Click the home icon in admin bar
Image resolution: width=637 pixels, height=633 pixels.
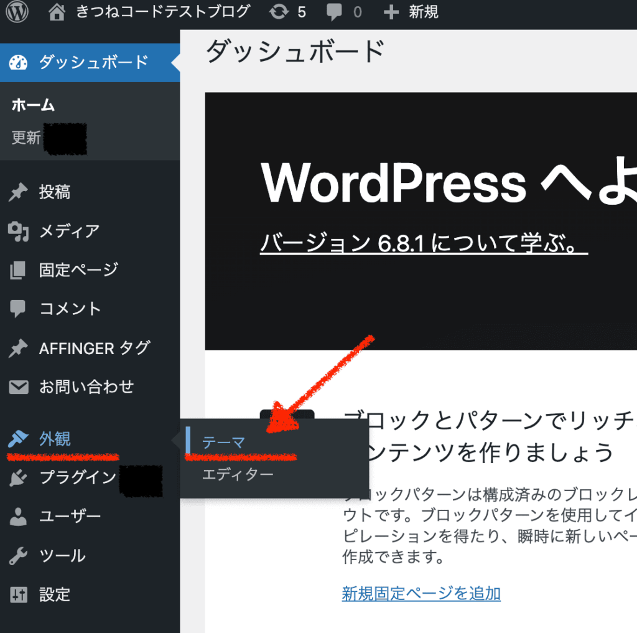(57, 12)
